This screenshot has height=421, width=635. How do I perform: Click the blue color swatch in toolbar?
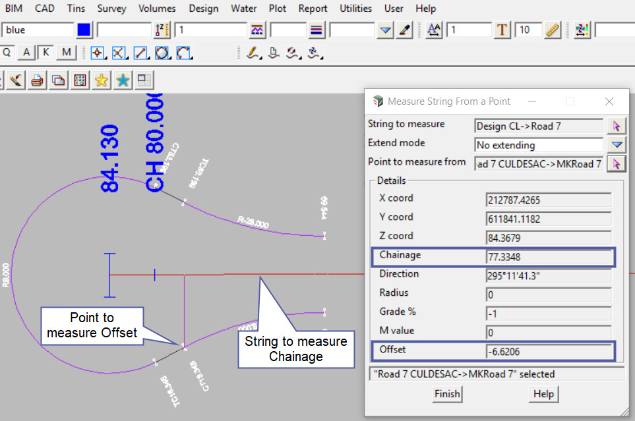[84, 30]
